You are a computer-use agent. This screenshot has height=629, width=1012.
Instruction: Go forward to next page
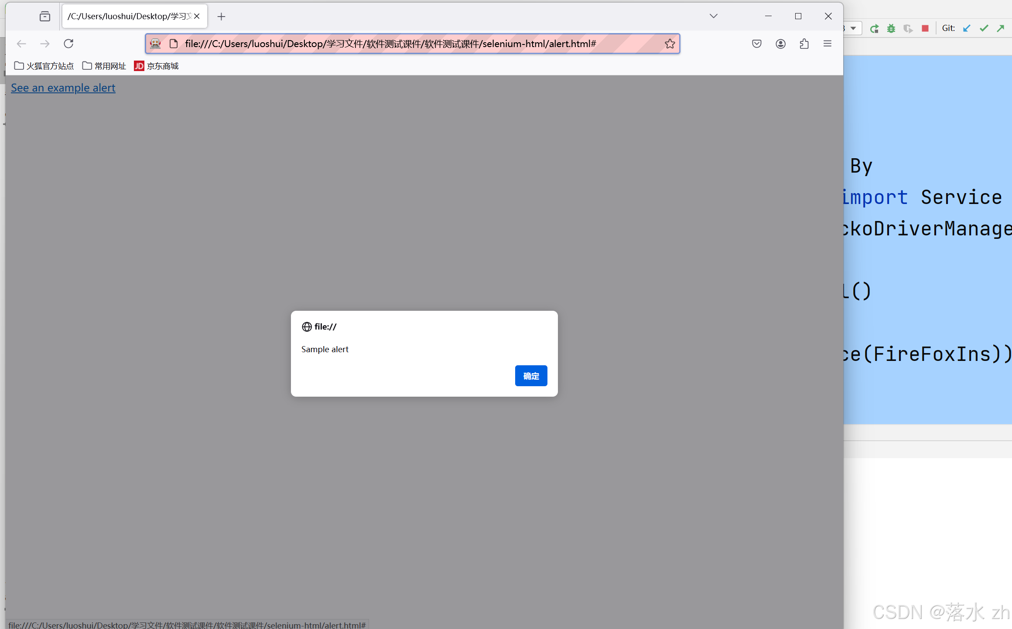45,44
